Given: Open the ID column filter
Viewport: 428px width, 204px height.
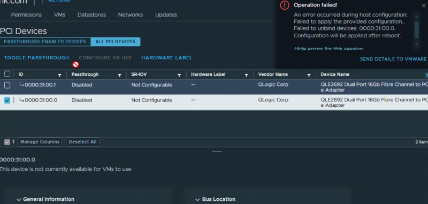Looking at the screenshot, I should click(x=59, y=75).
